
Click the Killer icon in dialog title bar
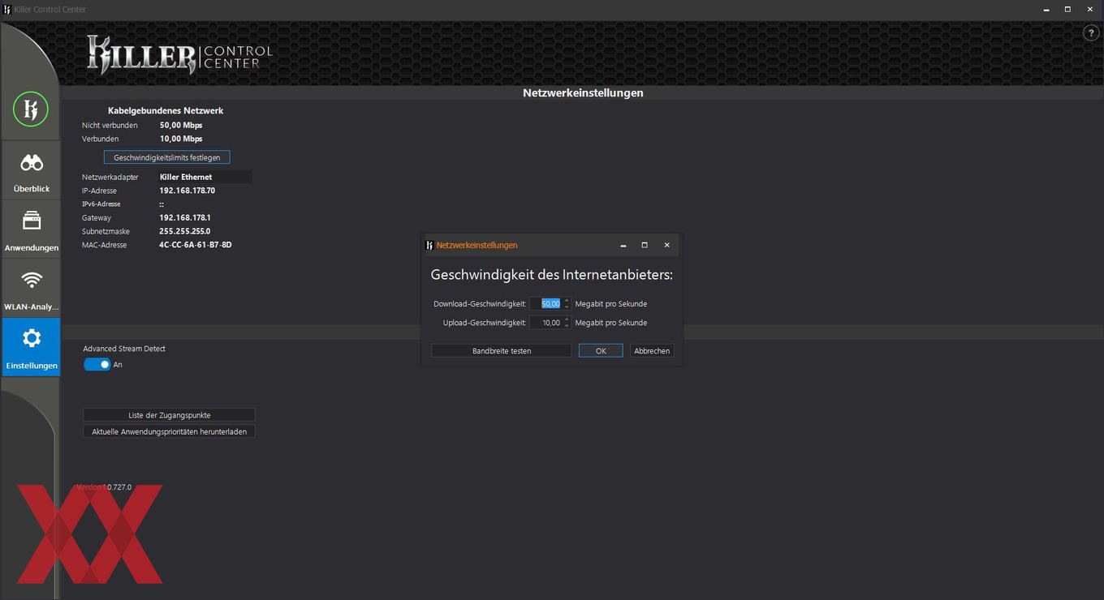[429, 245]
